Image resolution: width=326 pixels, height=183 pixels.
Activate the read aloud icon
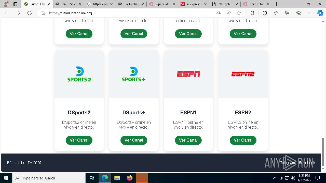tap(229, 13)
